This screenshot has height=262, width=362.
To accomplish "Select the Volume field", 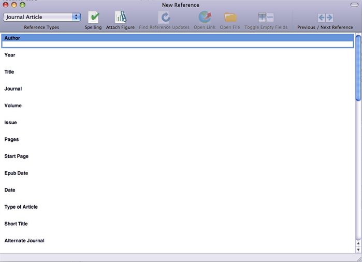I will click(13, 106).
